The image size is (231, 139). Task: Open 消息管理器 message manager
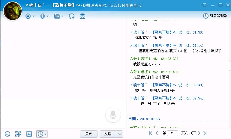tap(216, 16)
